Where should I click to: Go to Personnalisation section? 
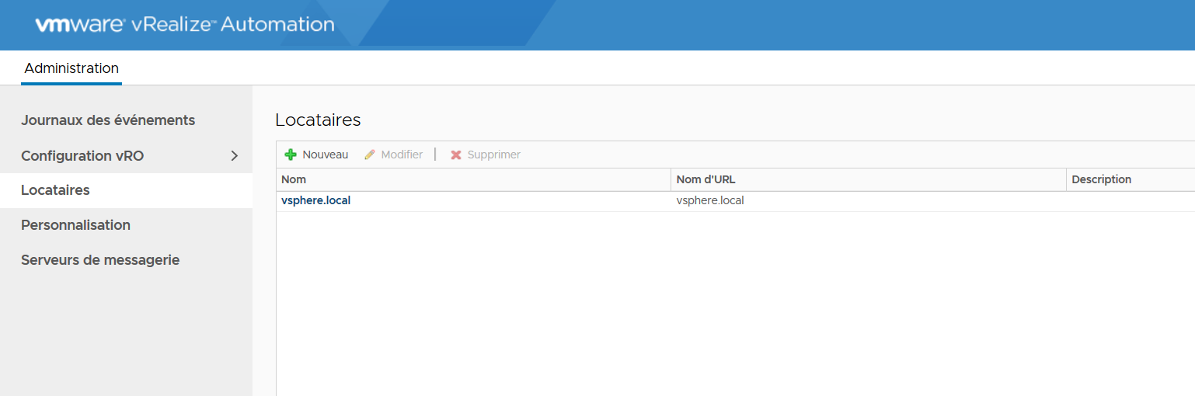(x=75, y=225)
